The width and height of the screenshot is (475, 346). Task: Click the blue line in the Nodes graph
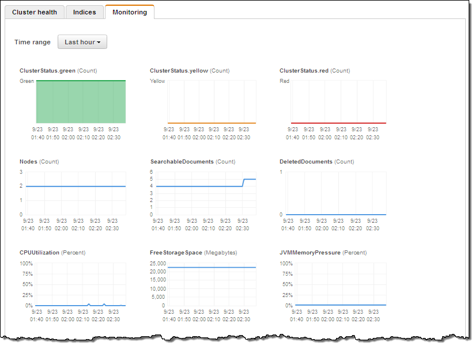[75, 187]
